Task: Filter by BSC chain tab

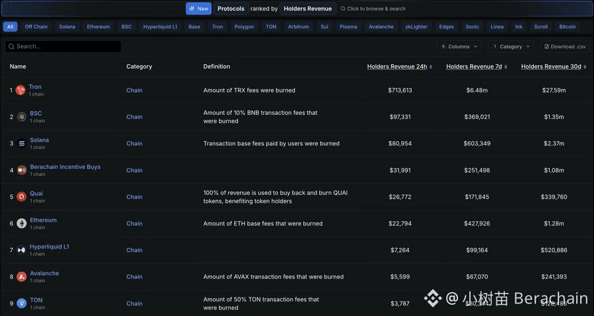Action: tap(127, 26)
